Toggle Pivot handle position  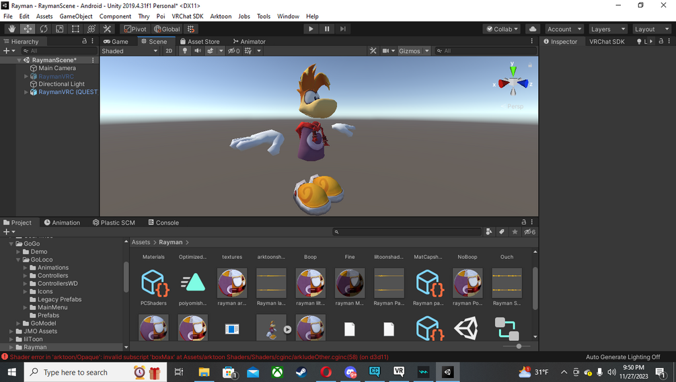coord(135,29)
